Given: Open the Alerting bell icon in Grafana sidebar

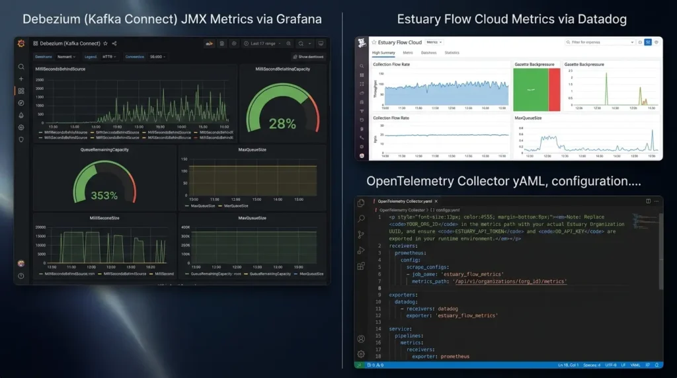Looking at the screenshot, I should click(x=21, y=115).
